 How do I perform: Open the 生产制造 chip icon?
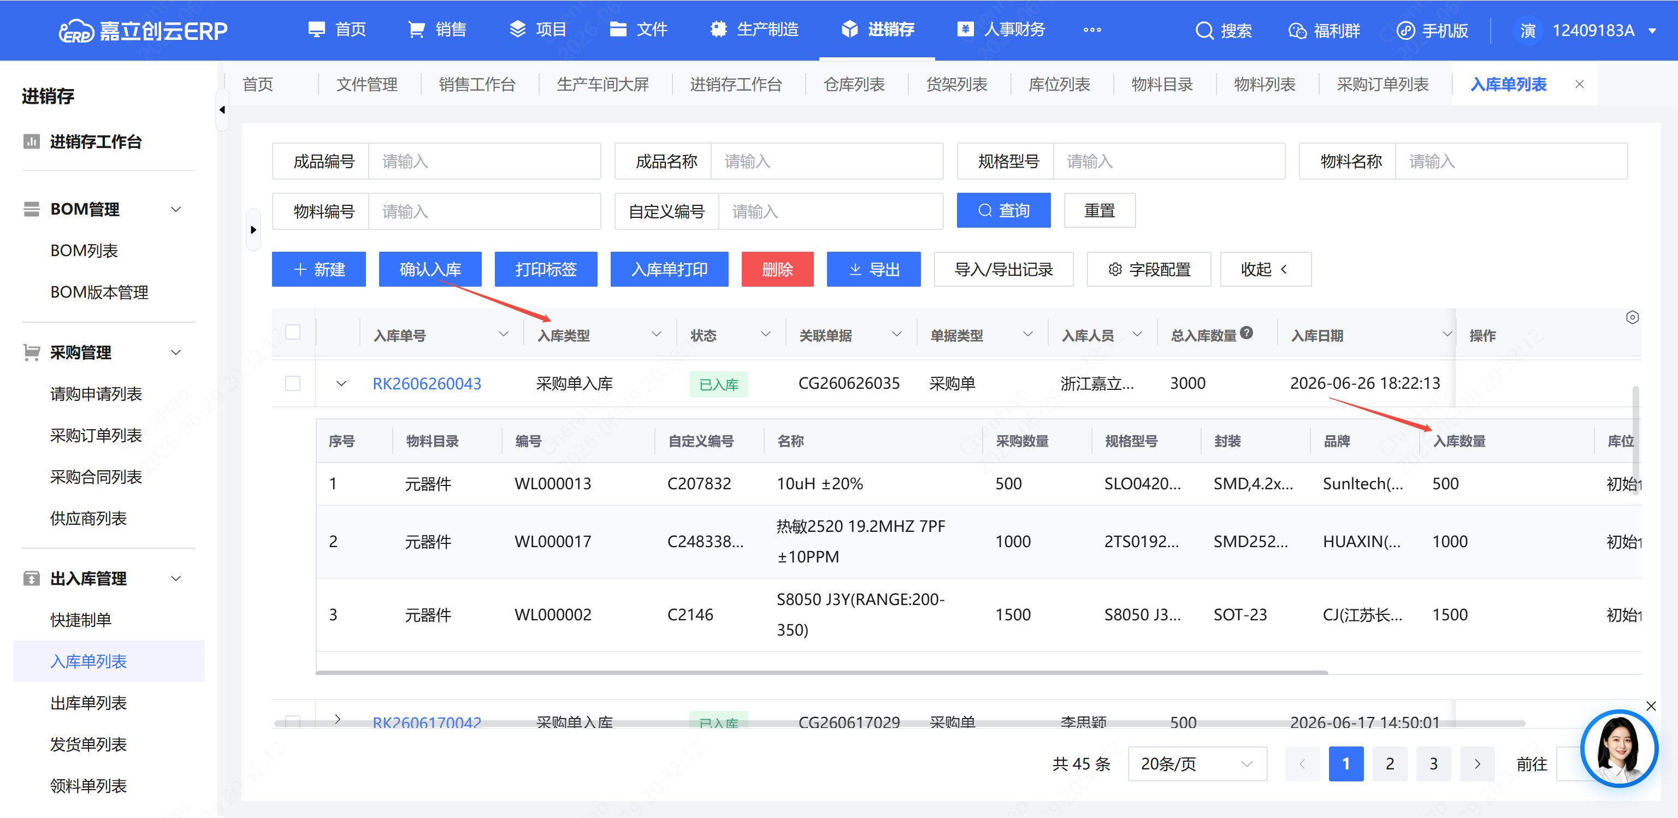coord(718,29)
